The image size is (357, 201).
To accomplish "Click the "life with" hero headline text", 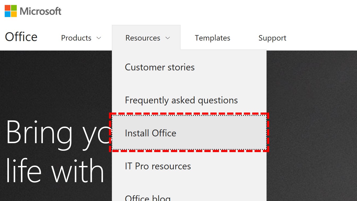I will [x=55, y=170].
